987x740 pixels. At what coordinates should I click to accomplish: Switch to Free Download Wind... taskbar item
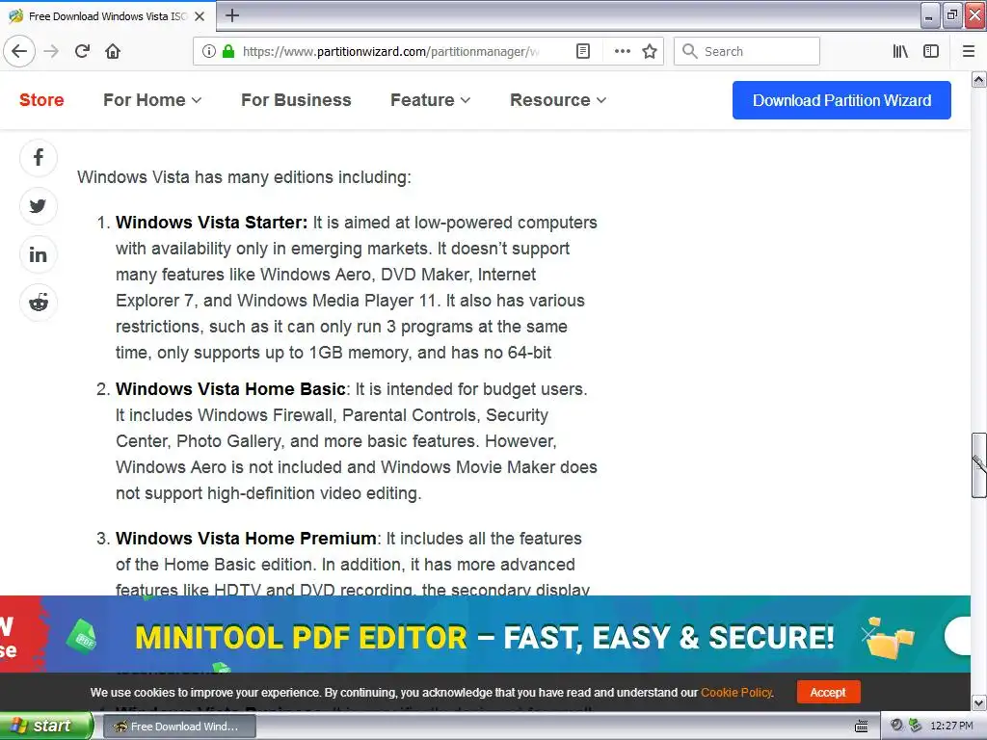click(178, 727)
